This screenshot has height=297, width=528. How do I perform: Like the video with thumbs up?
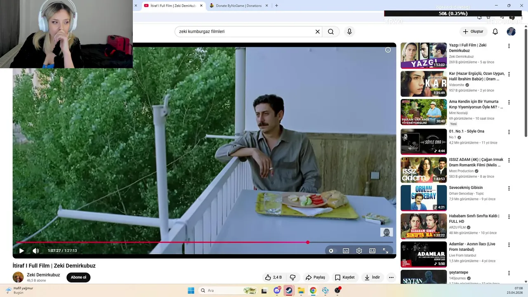click(x=273, y=277)
